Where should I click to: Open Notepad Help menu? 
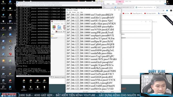pyautogui.click(x=81, y=12)
